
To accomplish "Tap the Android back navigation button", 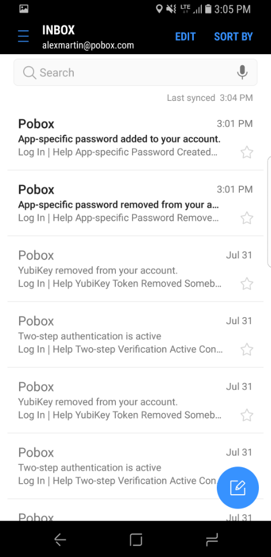I will point(61,540).
